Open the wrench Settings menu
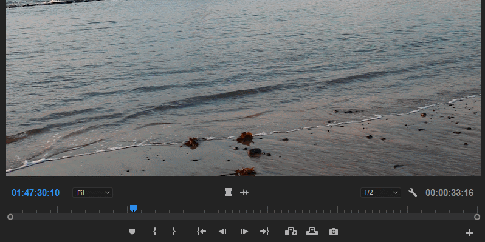This screenshot has width=485, height=242. click(413, 193)
